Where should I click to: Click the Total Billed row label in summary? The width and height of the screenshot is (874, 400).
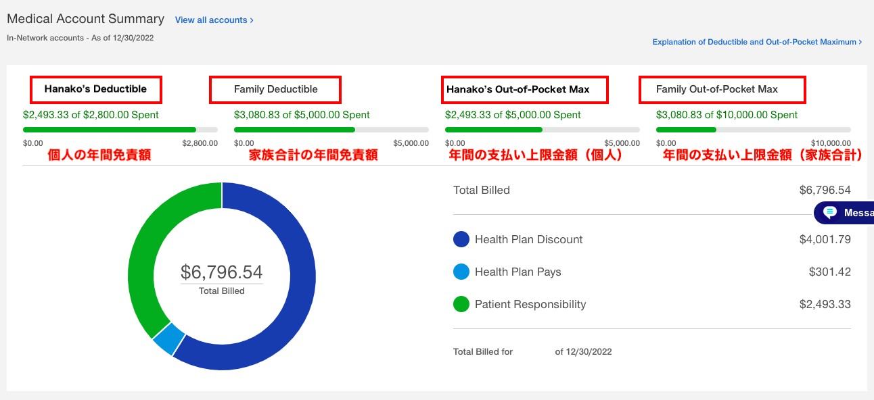point(482,190)
